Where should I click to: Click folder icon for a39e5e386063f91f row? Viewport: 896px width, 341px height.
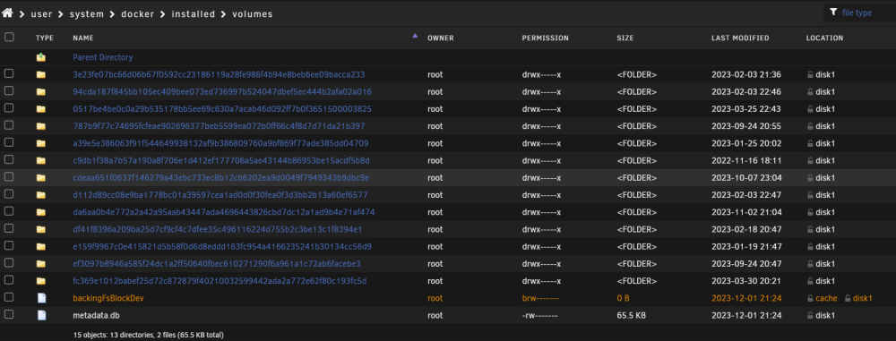tap(40, 143)
